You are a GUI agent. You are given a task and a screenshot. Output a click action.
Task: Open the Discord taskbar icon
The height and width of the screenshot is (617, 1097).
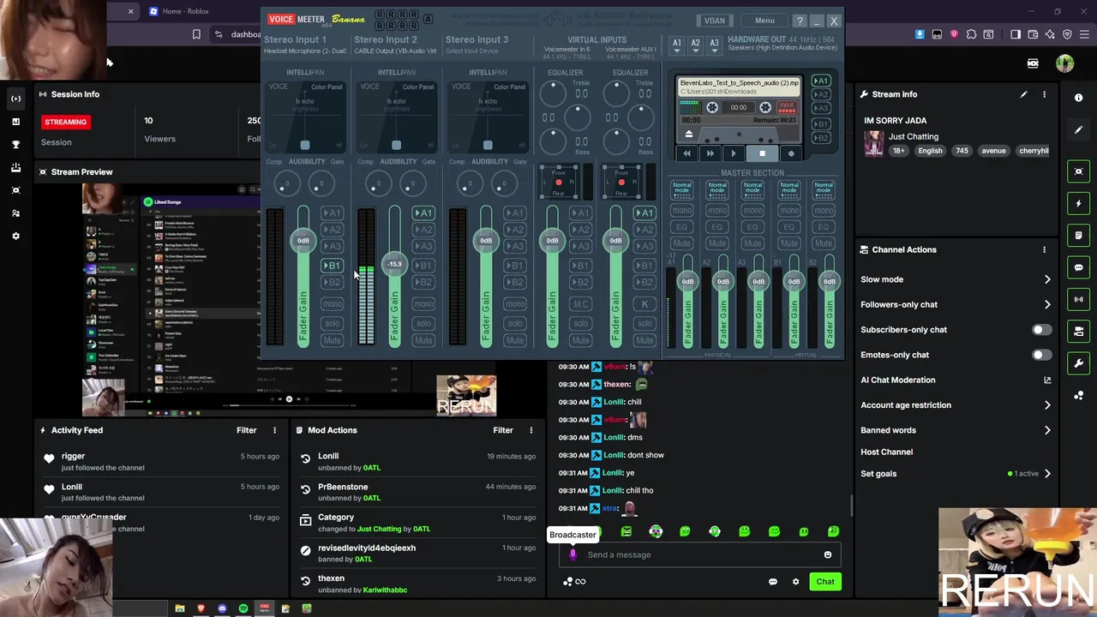pyautogui.click(x=222, y=608)
